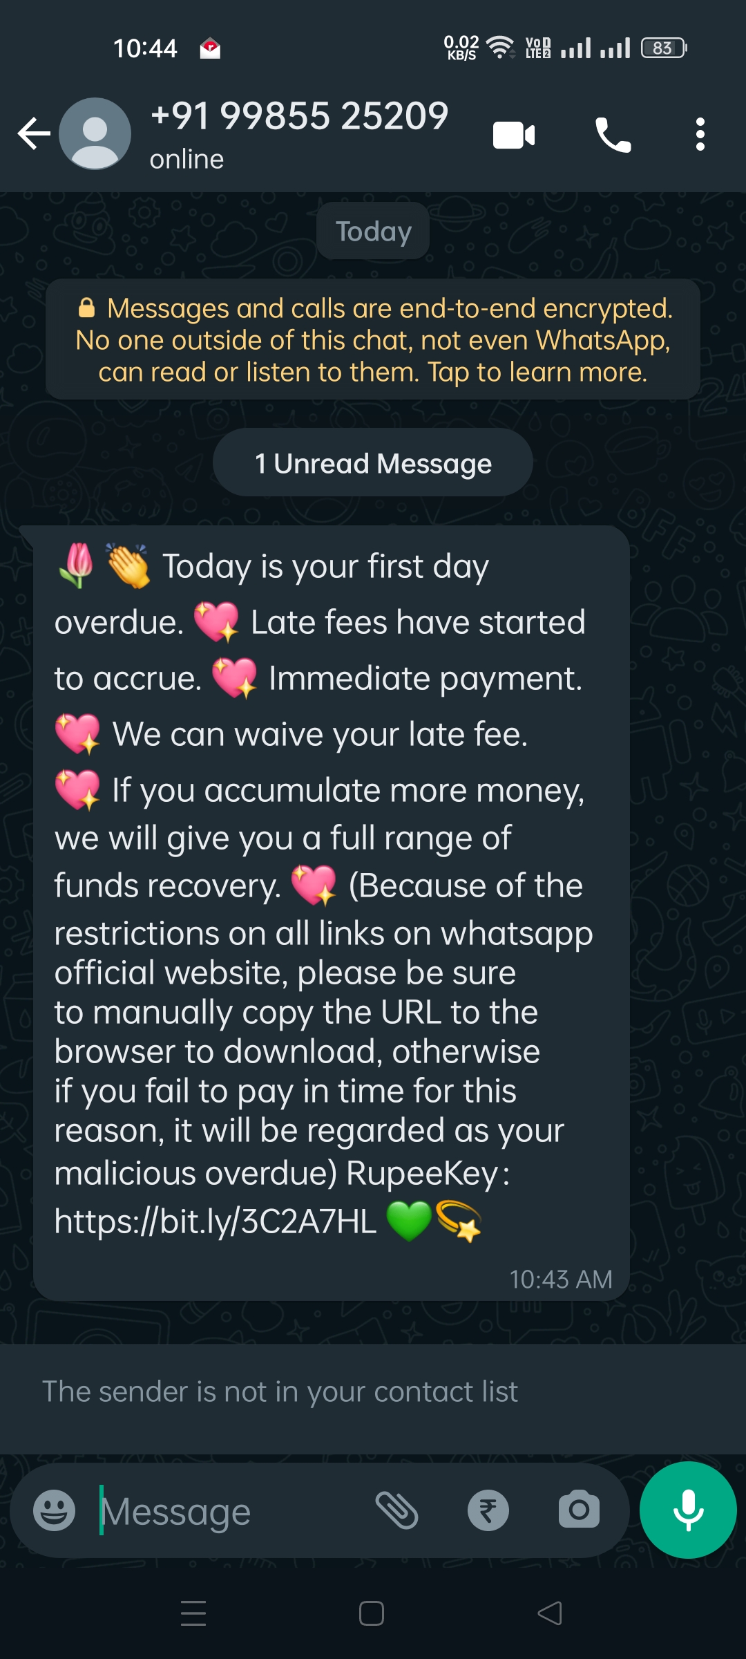The image size is (746, 1659).
Task: Tap the Android home square button
Action: click(x=372, y=1613)
